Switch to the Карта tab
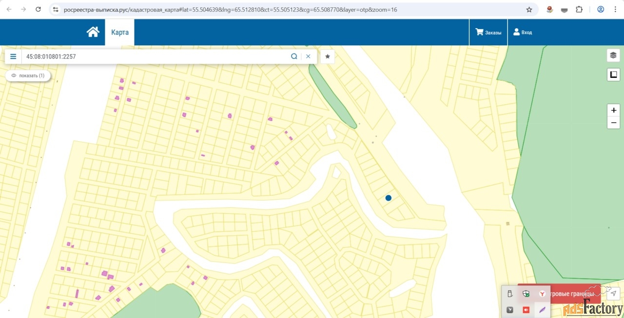The width and height of the screenshot is (624, 318). tap(120, 32)
